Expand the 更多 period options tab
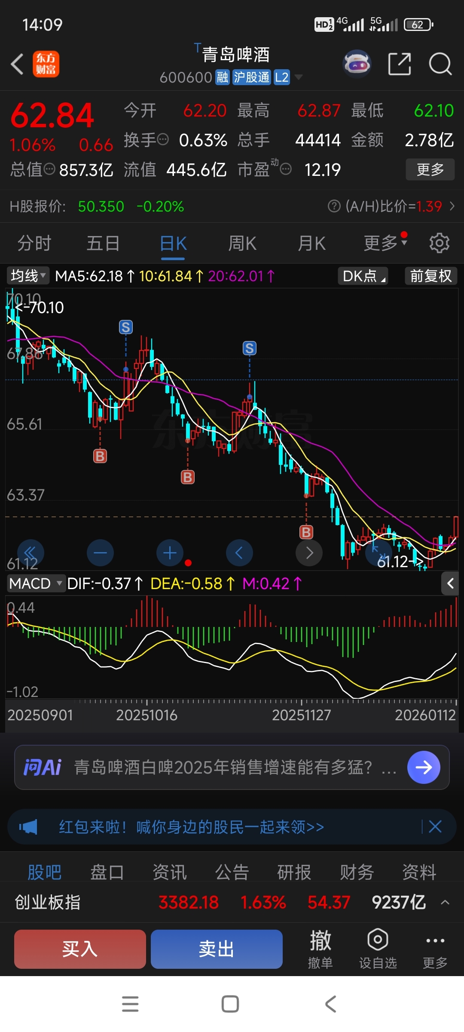Image resolution: width=464 pixels, height=1032 pixels. click(x=385, y=243)
